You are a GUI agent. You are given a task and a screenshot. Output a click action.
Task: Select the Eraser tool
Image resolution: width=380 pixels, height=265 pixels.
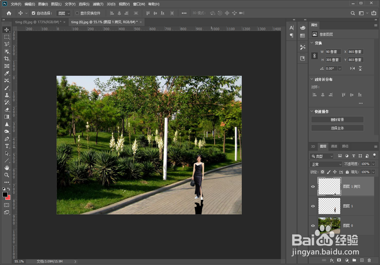[7, 110]
